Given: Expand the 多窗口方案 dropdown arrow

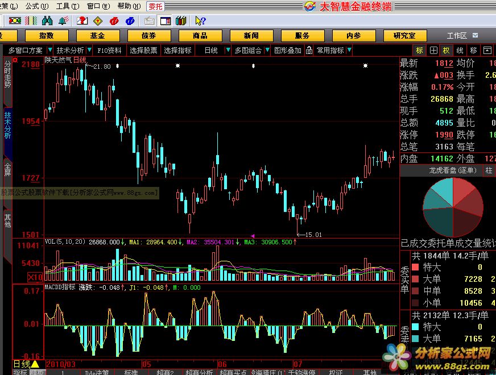Looking at the screenshot, I should coord(49,50).
